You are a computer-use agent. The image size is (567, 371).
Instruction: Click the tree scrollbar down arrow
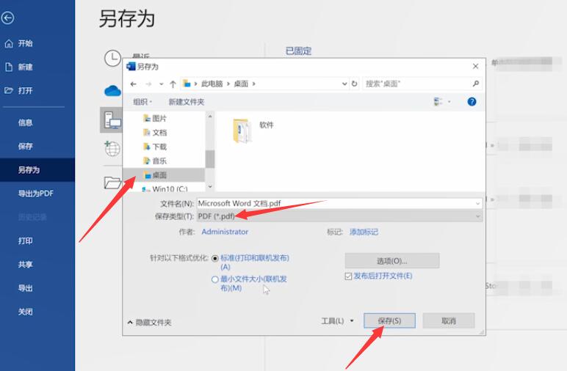point(210,186)
